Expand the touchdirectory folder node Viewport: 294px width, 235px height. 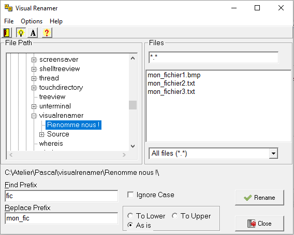(x=34, y=88)
